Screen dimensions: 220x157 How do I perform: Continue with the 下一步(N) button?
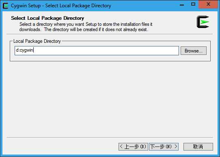pos(164,147)
